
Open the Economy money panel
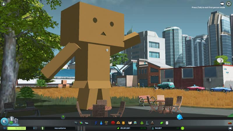point(162,123)
